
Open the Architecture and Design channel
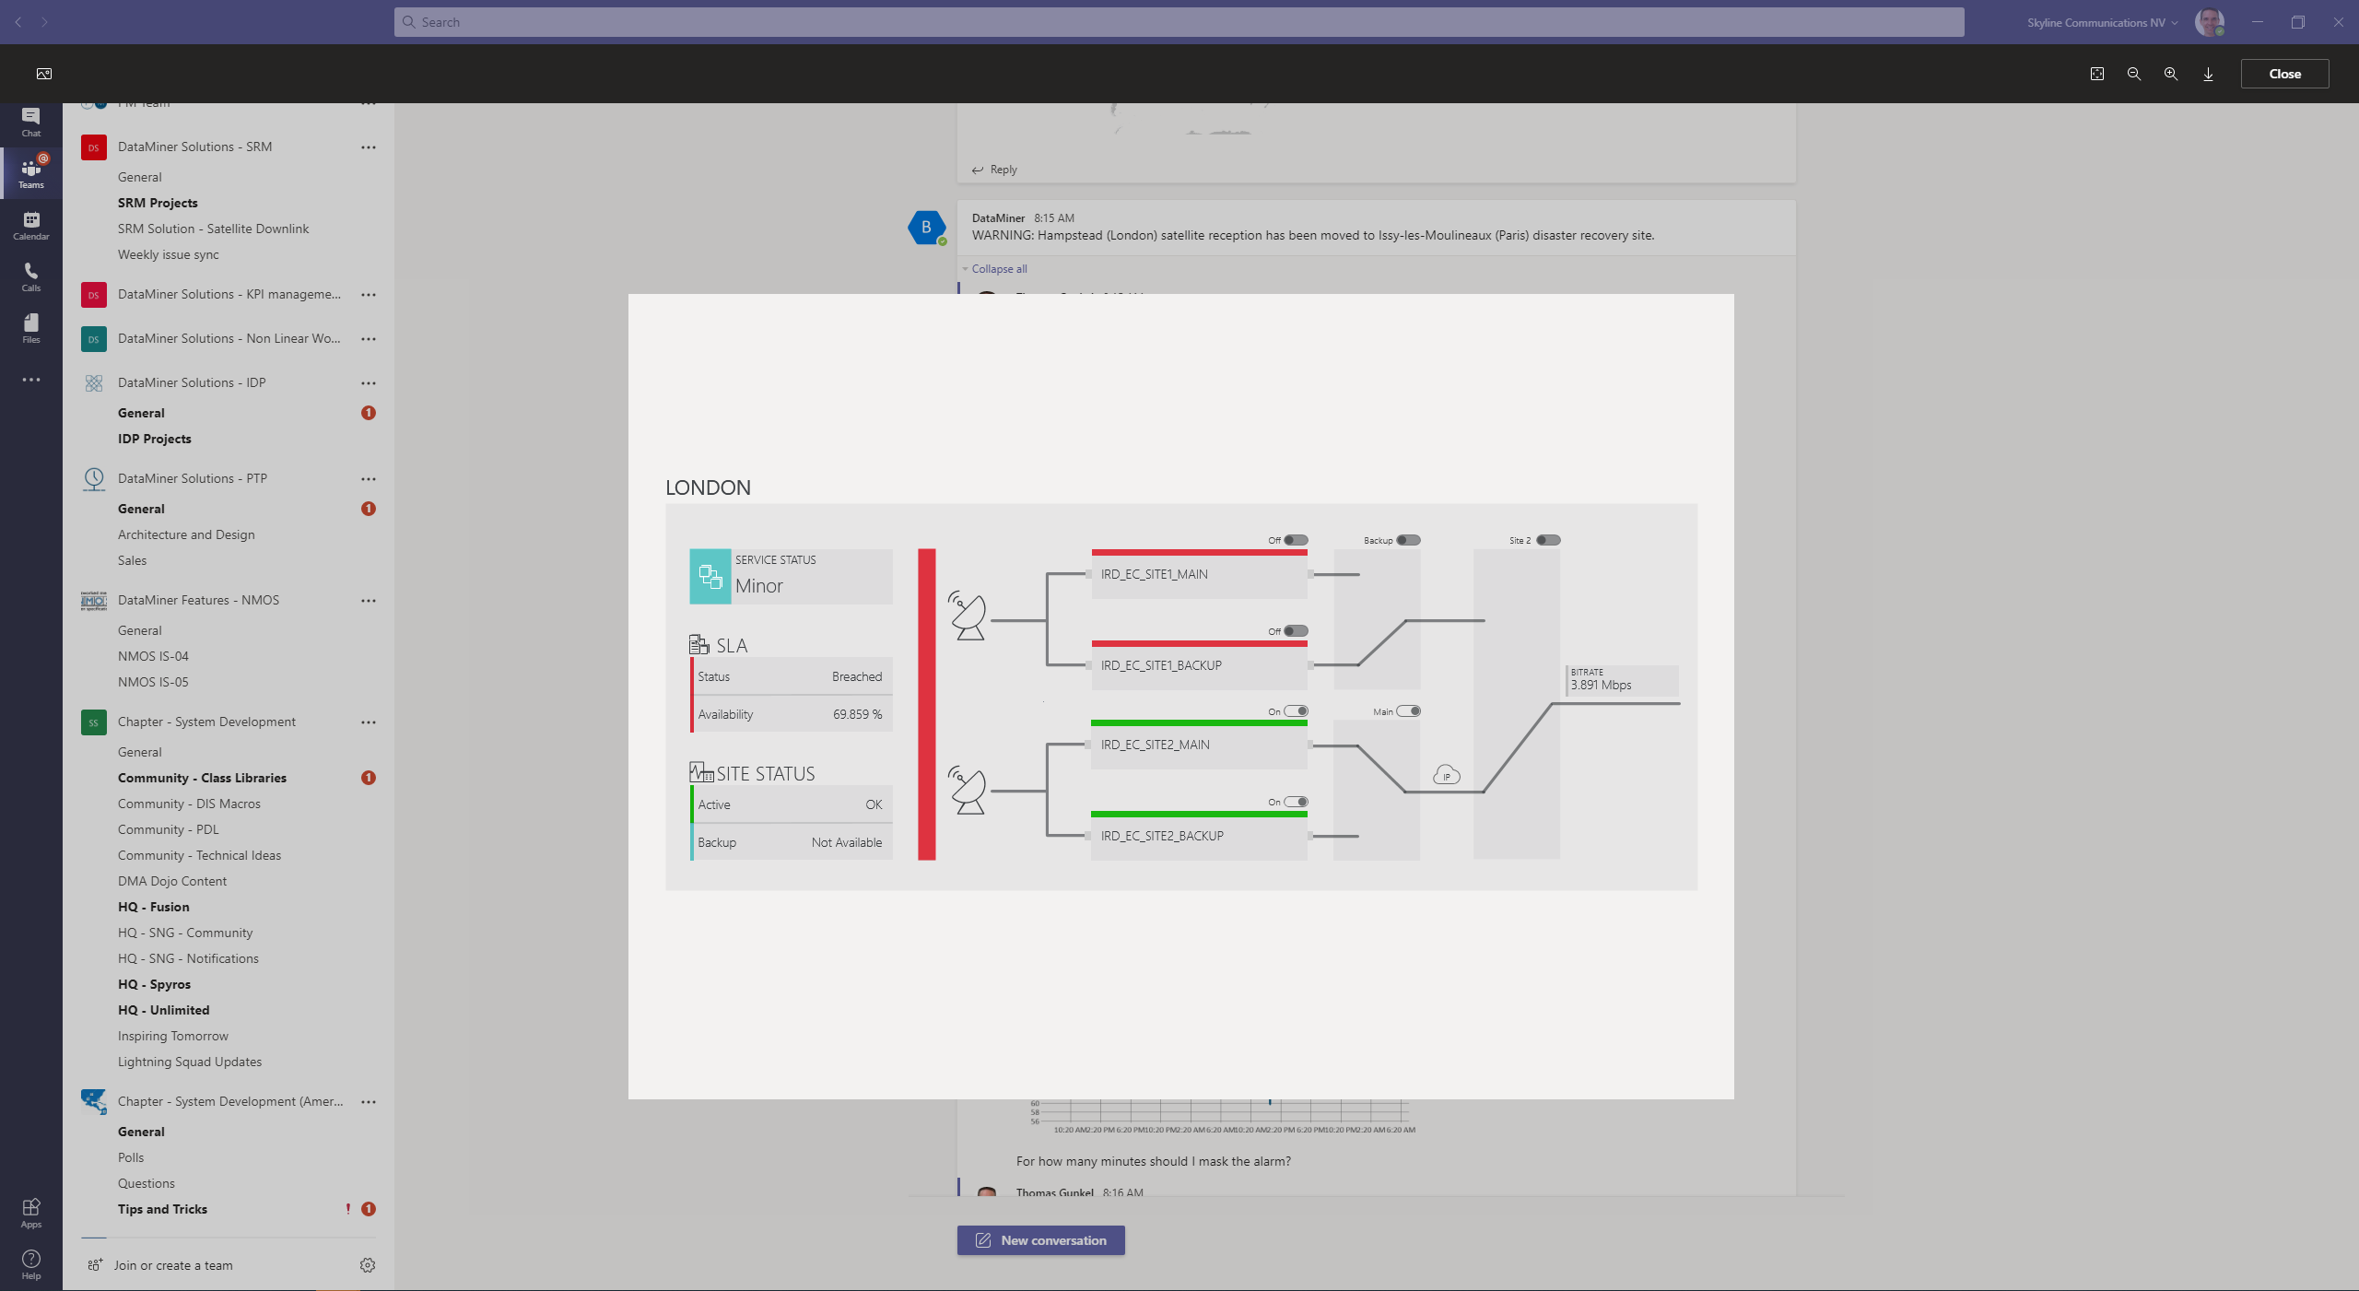tap(186, 534)
